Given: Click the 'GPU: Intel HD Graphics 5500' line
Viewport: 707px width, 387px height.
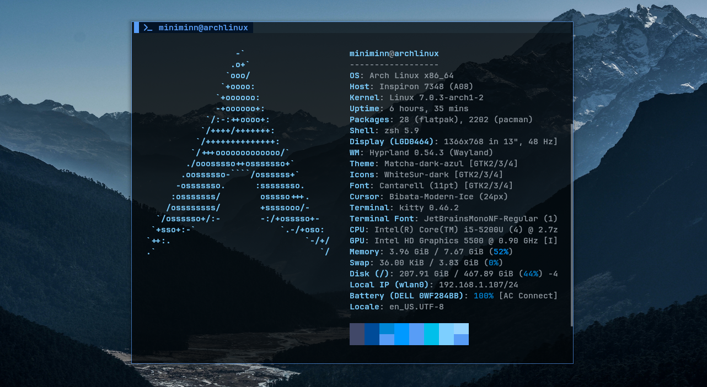Looking at the screenshot, I should [x=454, y=241].
